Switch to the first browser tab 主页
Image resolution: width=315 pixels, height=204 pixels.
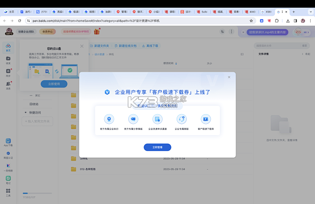[x=9, y=12]
